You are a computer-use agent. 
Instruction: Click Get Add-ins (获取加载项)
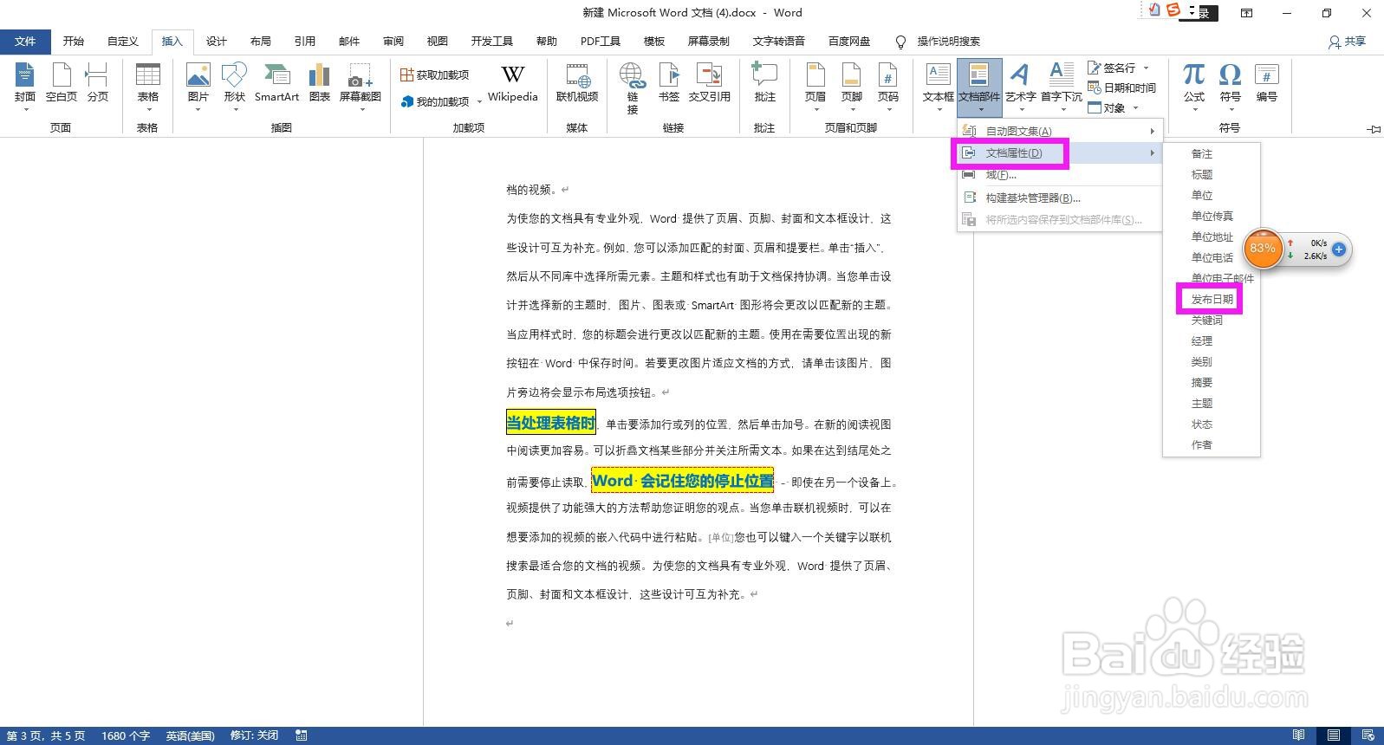pos(435,75)
